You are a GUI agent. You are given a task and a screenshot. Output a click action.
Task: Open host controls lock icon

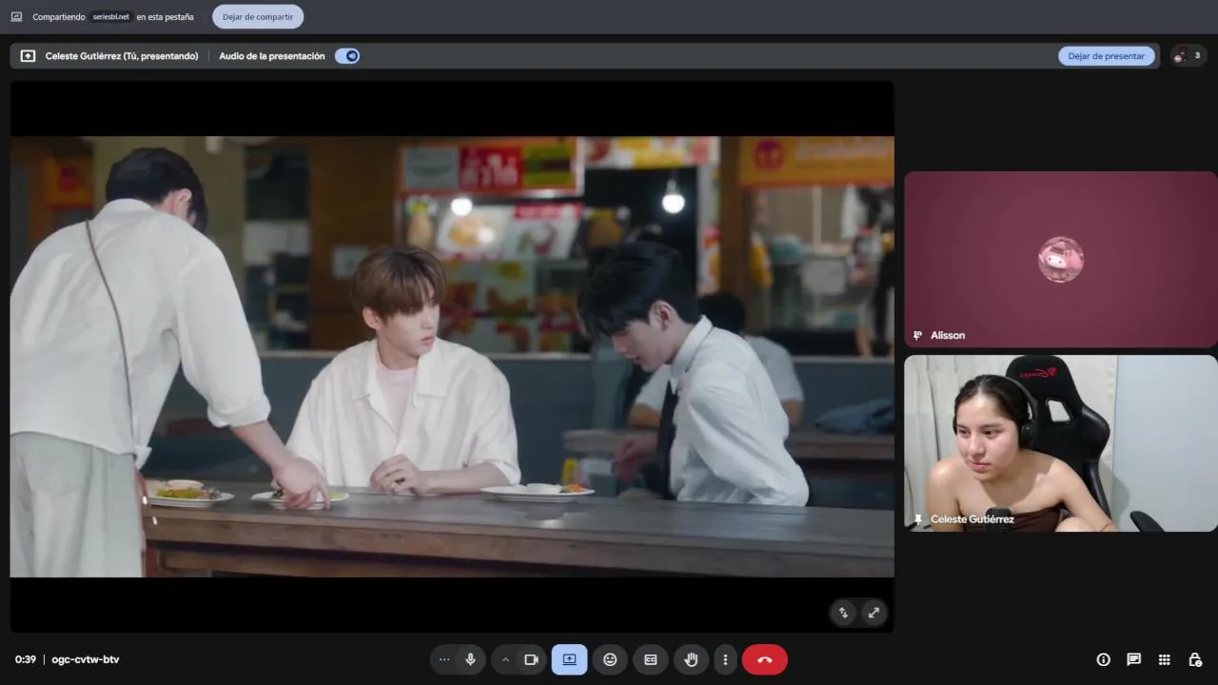click(1194, 659)
